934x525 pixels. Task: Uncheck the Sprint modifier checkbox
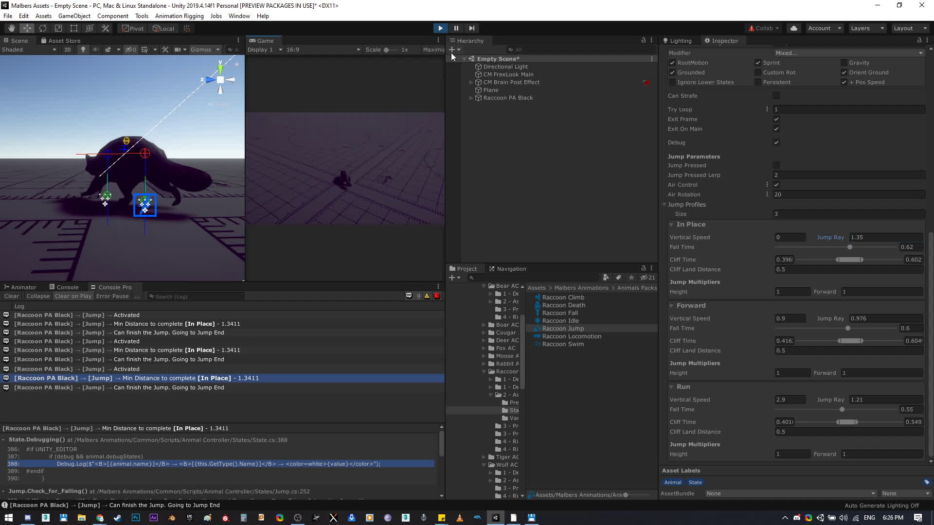[757, 63]
